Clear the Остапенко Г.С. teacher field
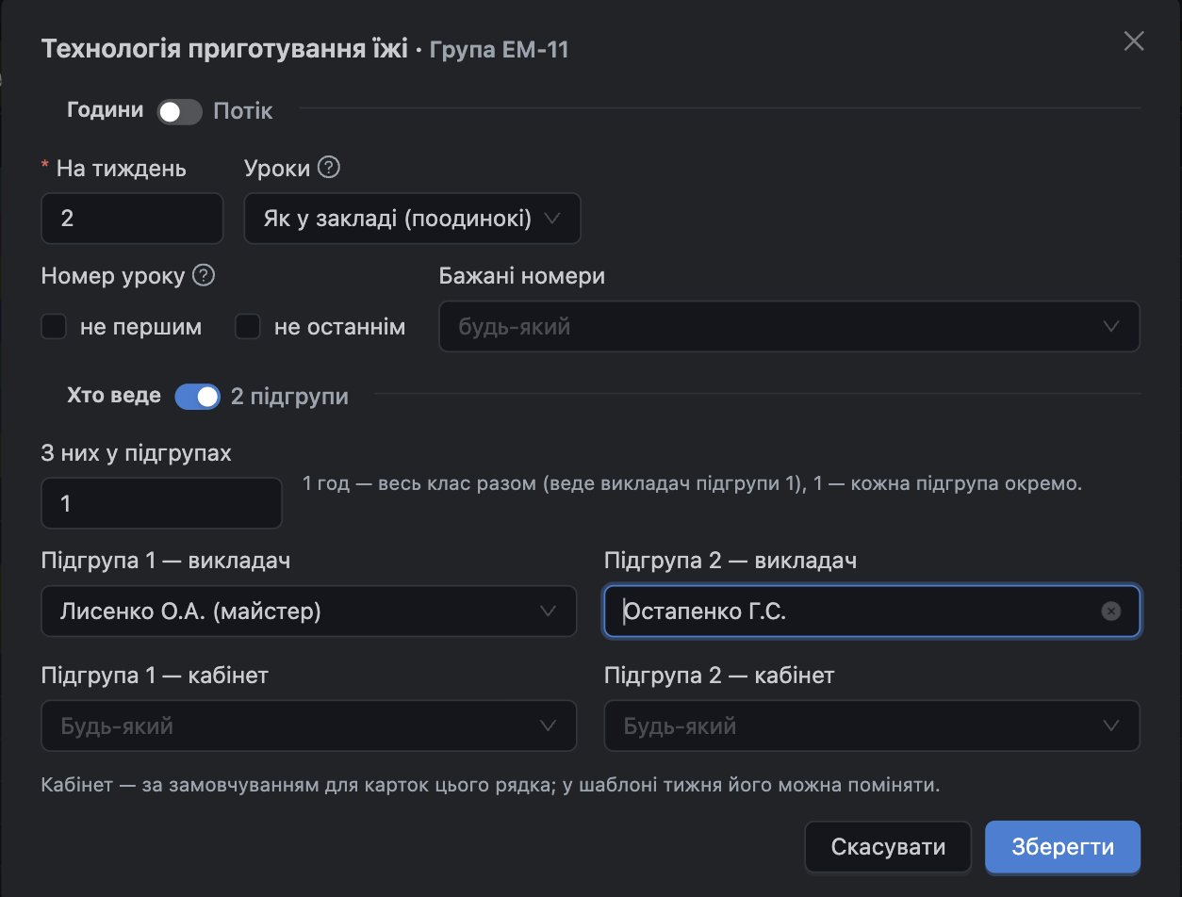The height and width of the screenshot is (897, 1182). 1111,612
